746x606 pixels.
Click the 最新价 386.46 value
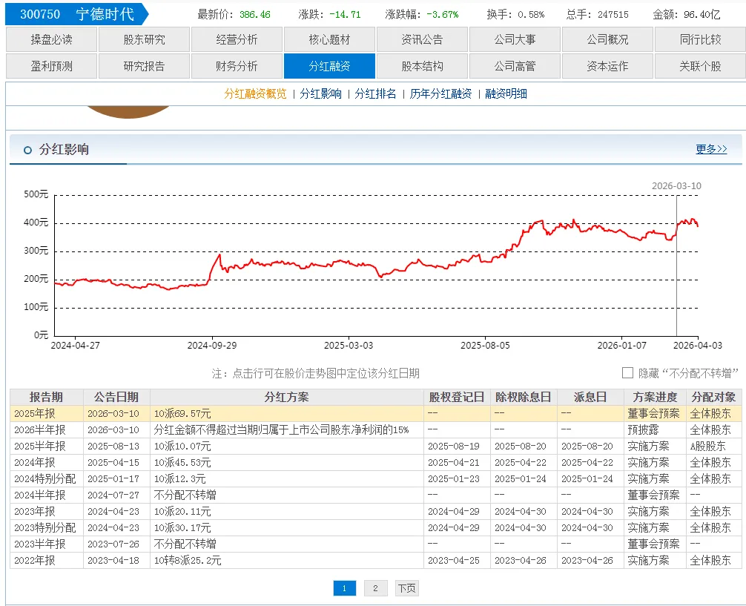pos(255,15)
